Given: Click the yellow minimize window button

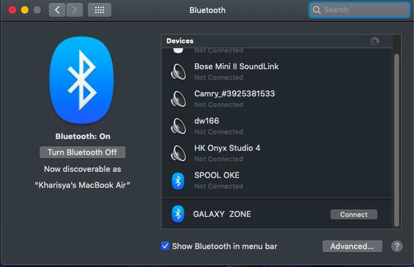Looking at the screenshot, I should [x=25, y=10].
